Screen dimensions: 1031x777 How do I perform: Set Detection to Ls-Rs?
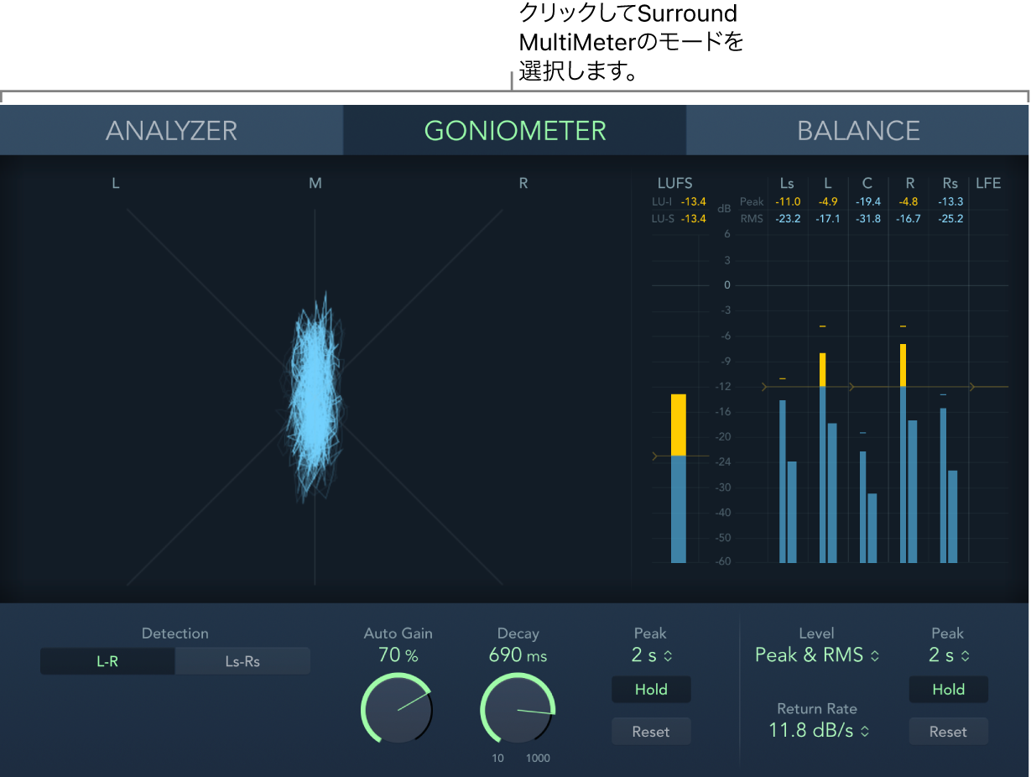pyautogui.click(x=242, y=661)
